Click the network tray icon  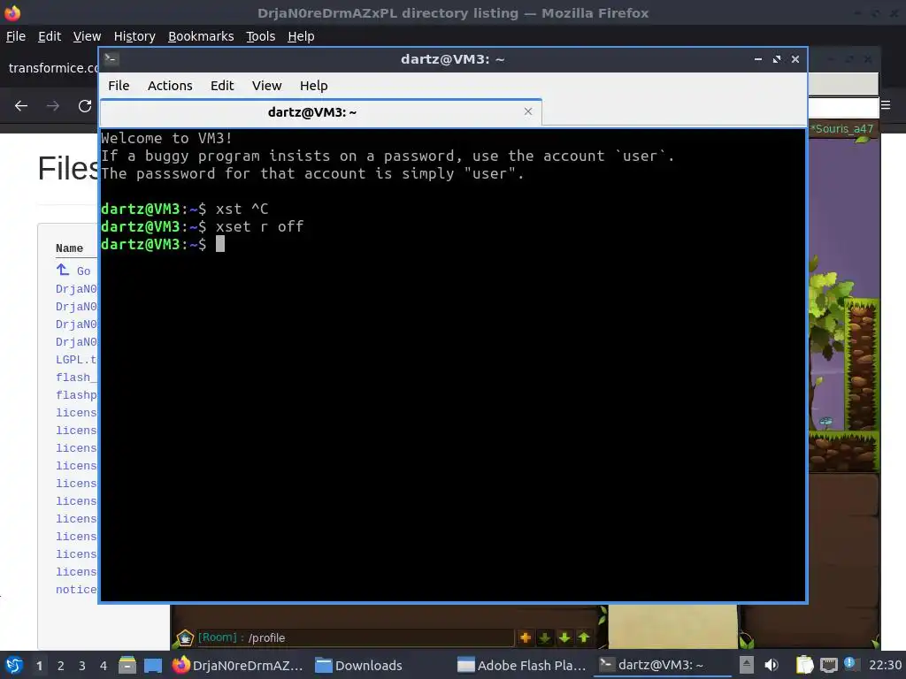tap(828, 665)
